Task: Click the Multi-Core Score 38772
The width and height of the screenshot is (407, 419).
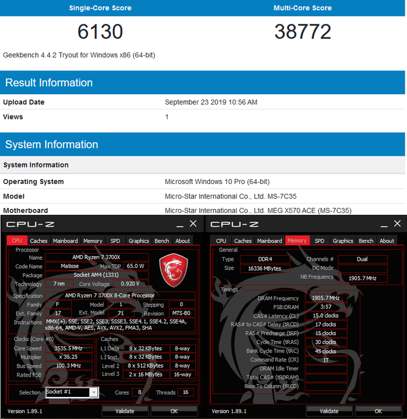Action: [x=303, y=31]
